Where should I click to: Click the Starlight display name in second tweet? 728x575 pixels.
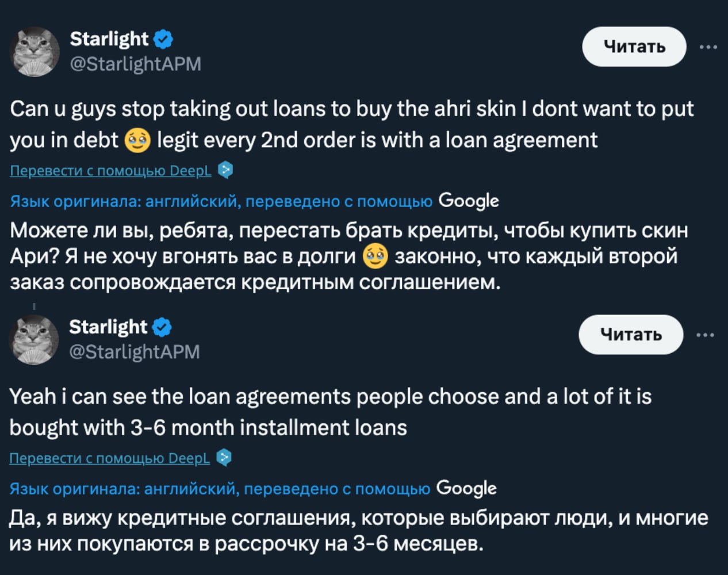click(108, 327)
